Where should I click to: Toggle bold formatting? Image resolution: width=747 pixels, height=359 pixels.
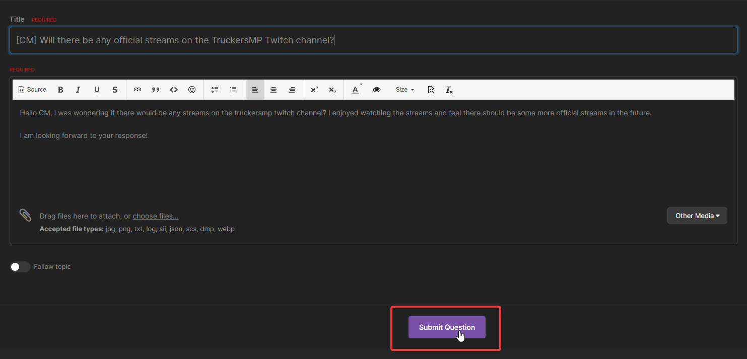click(60, 89)
